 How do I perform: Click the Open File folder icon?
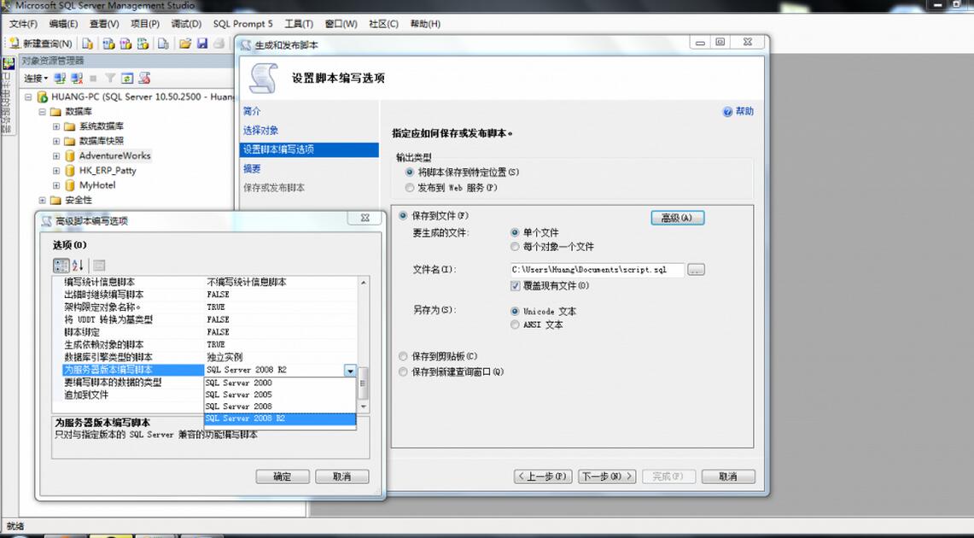click(x=185, y=44)
